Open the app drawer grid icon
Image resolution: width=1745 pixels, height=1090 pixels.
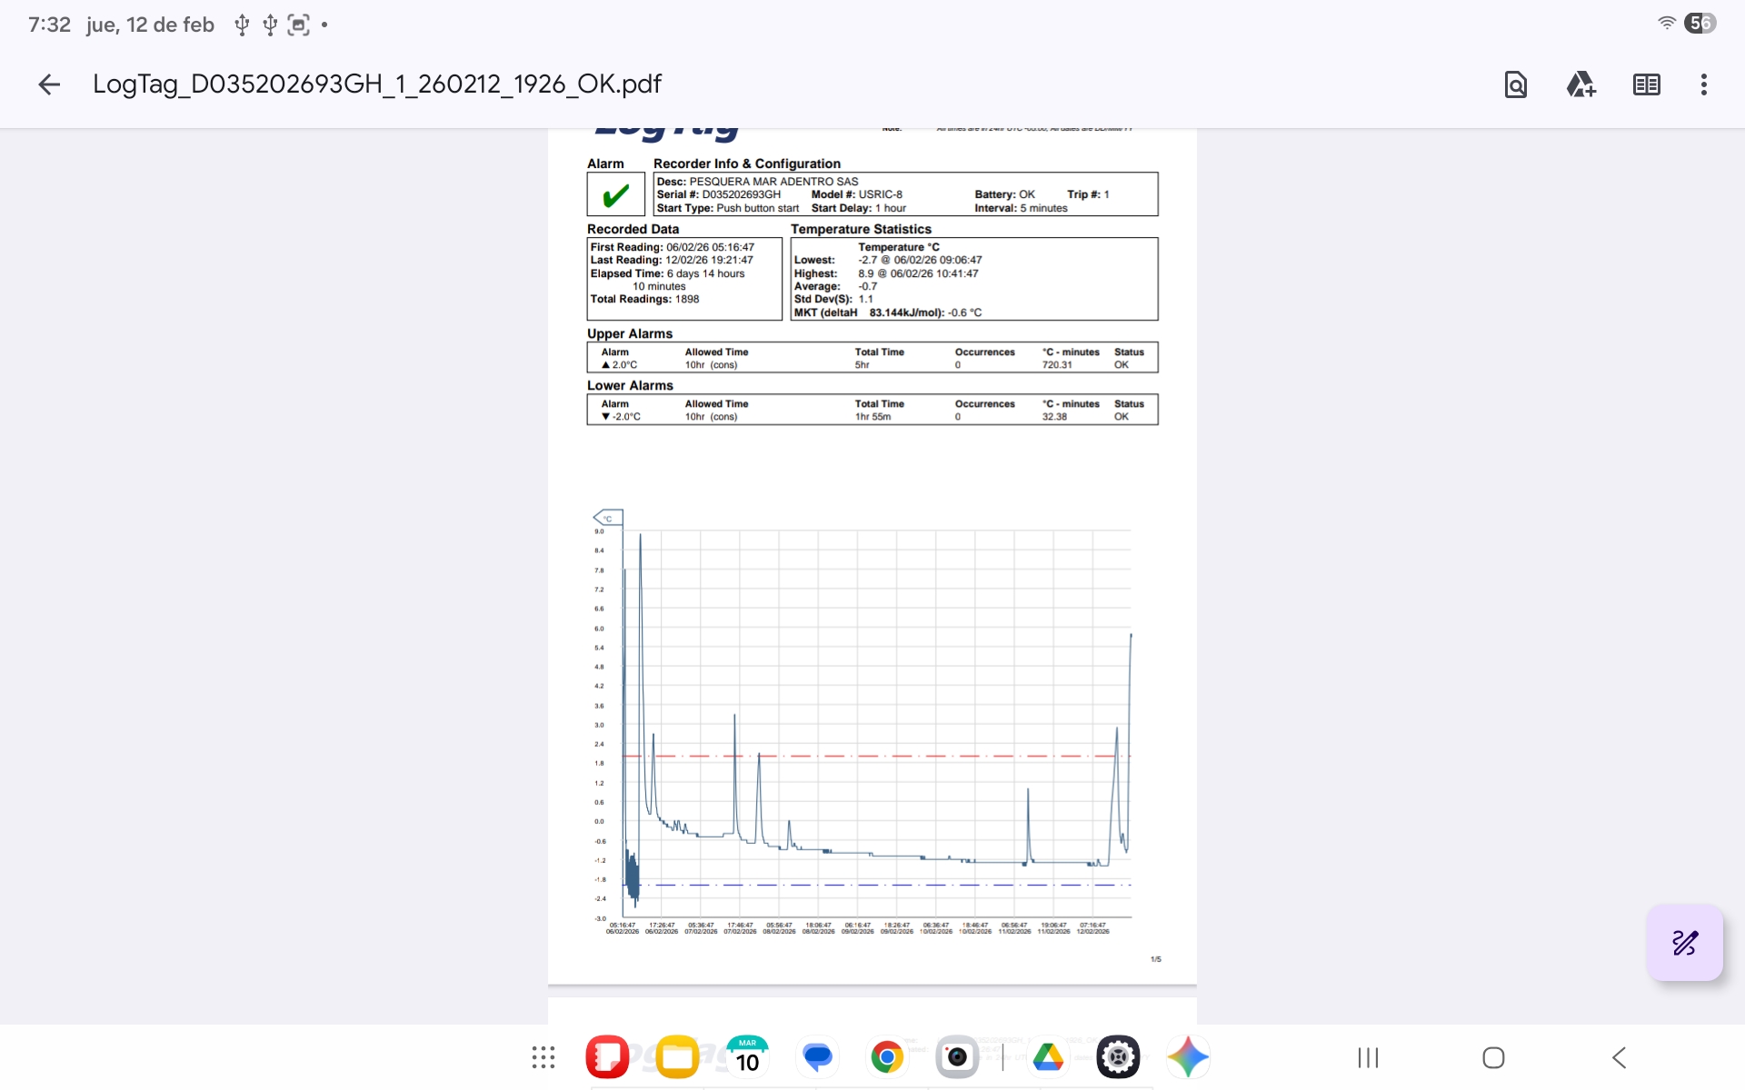tap(543, 1057)
